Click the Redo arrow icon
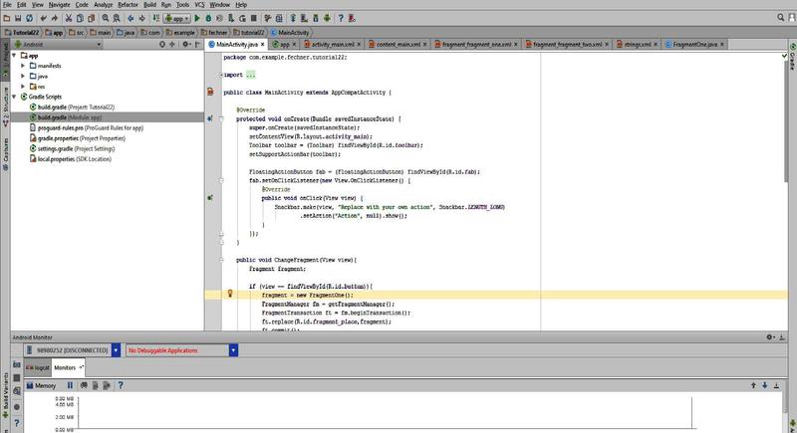 [55, 18]
